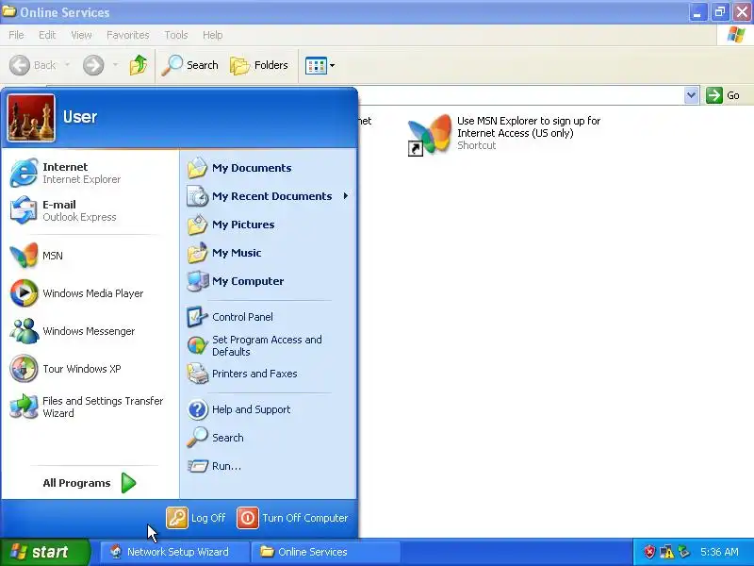This screenshot has height=566, width=754.
Task: Open Internet Explorer from Start menu
Action: [90, 173]
